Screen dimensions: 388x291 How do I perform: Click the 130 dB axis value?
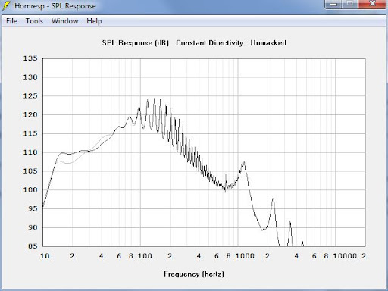pyautogui.click(x=30, y=77)
